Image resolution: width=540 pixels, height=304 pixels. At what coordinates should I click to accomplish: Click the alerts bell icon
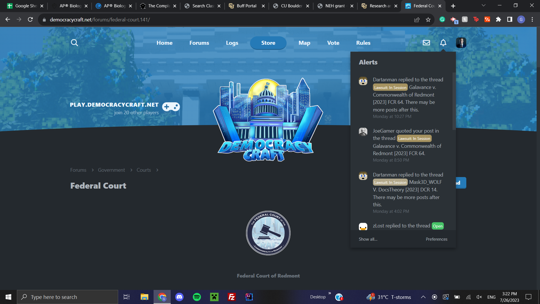click(443, 43)
